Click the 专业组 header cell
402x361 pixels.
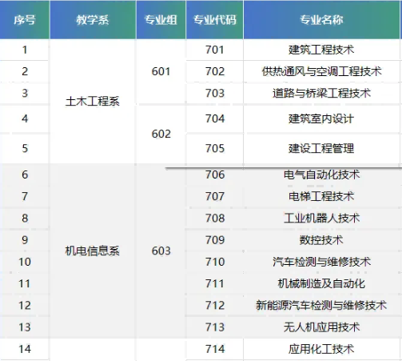pos(161,20)
